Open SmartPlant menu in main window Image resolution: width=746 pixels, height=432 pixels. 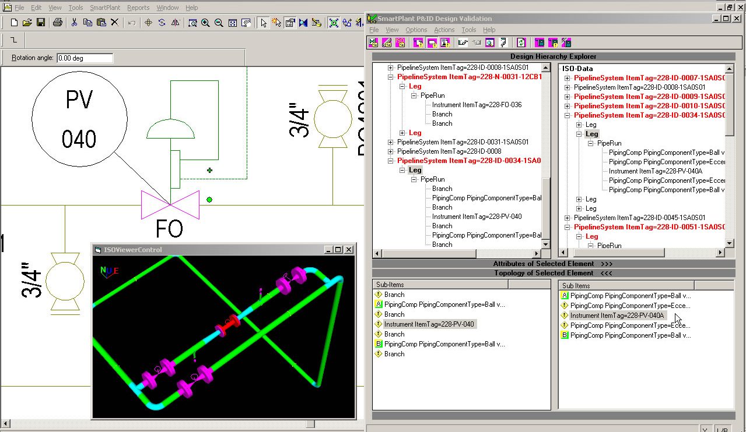tap(105, 8)
